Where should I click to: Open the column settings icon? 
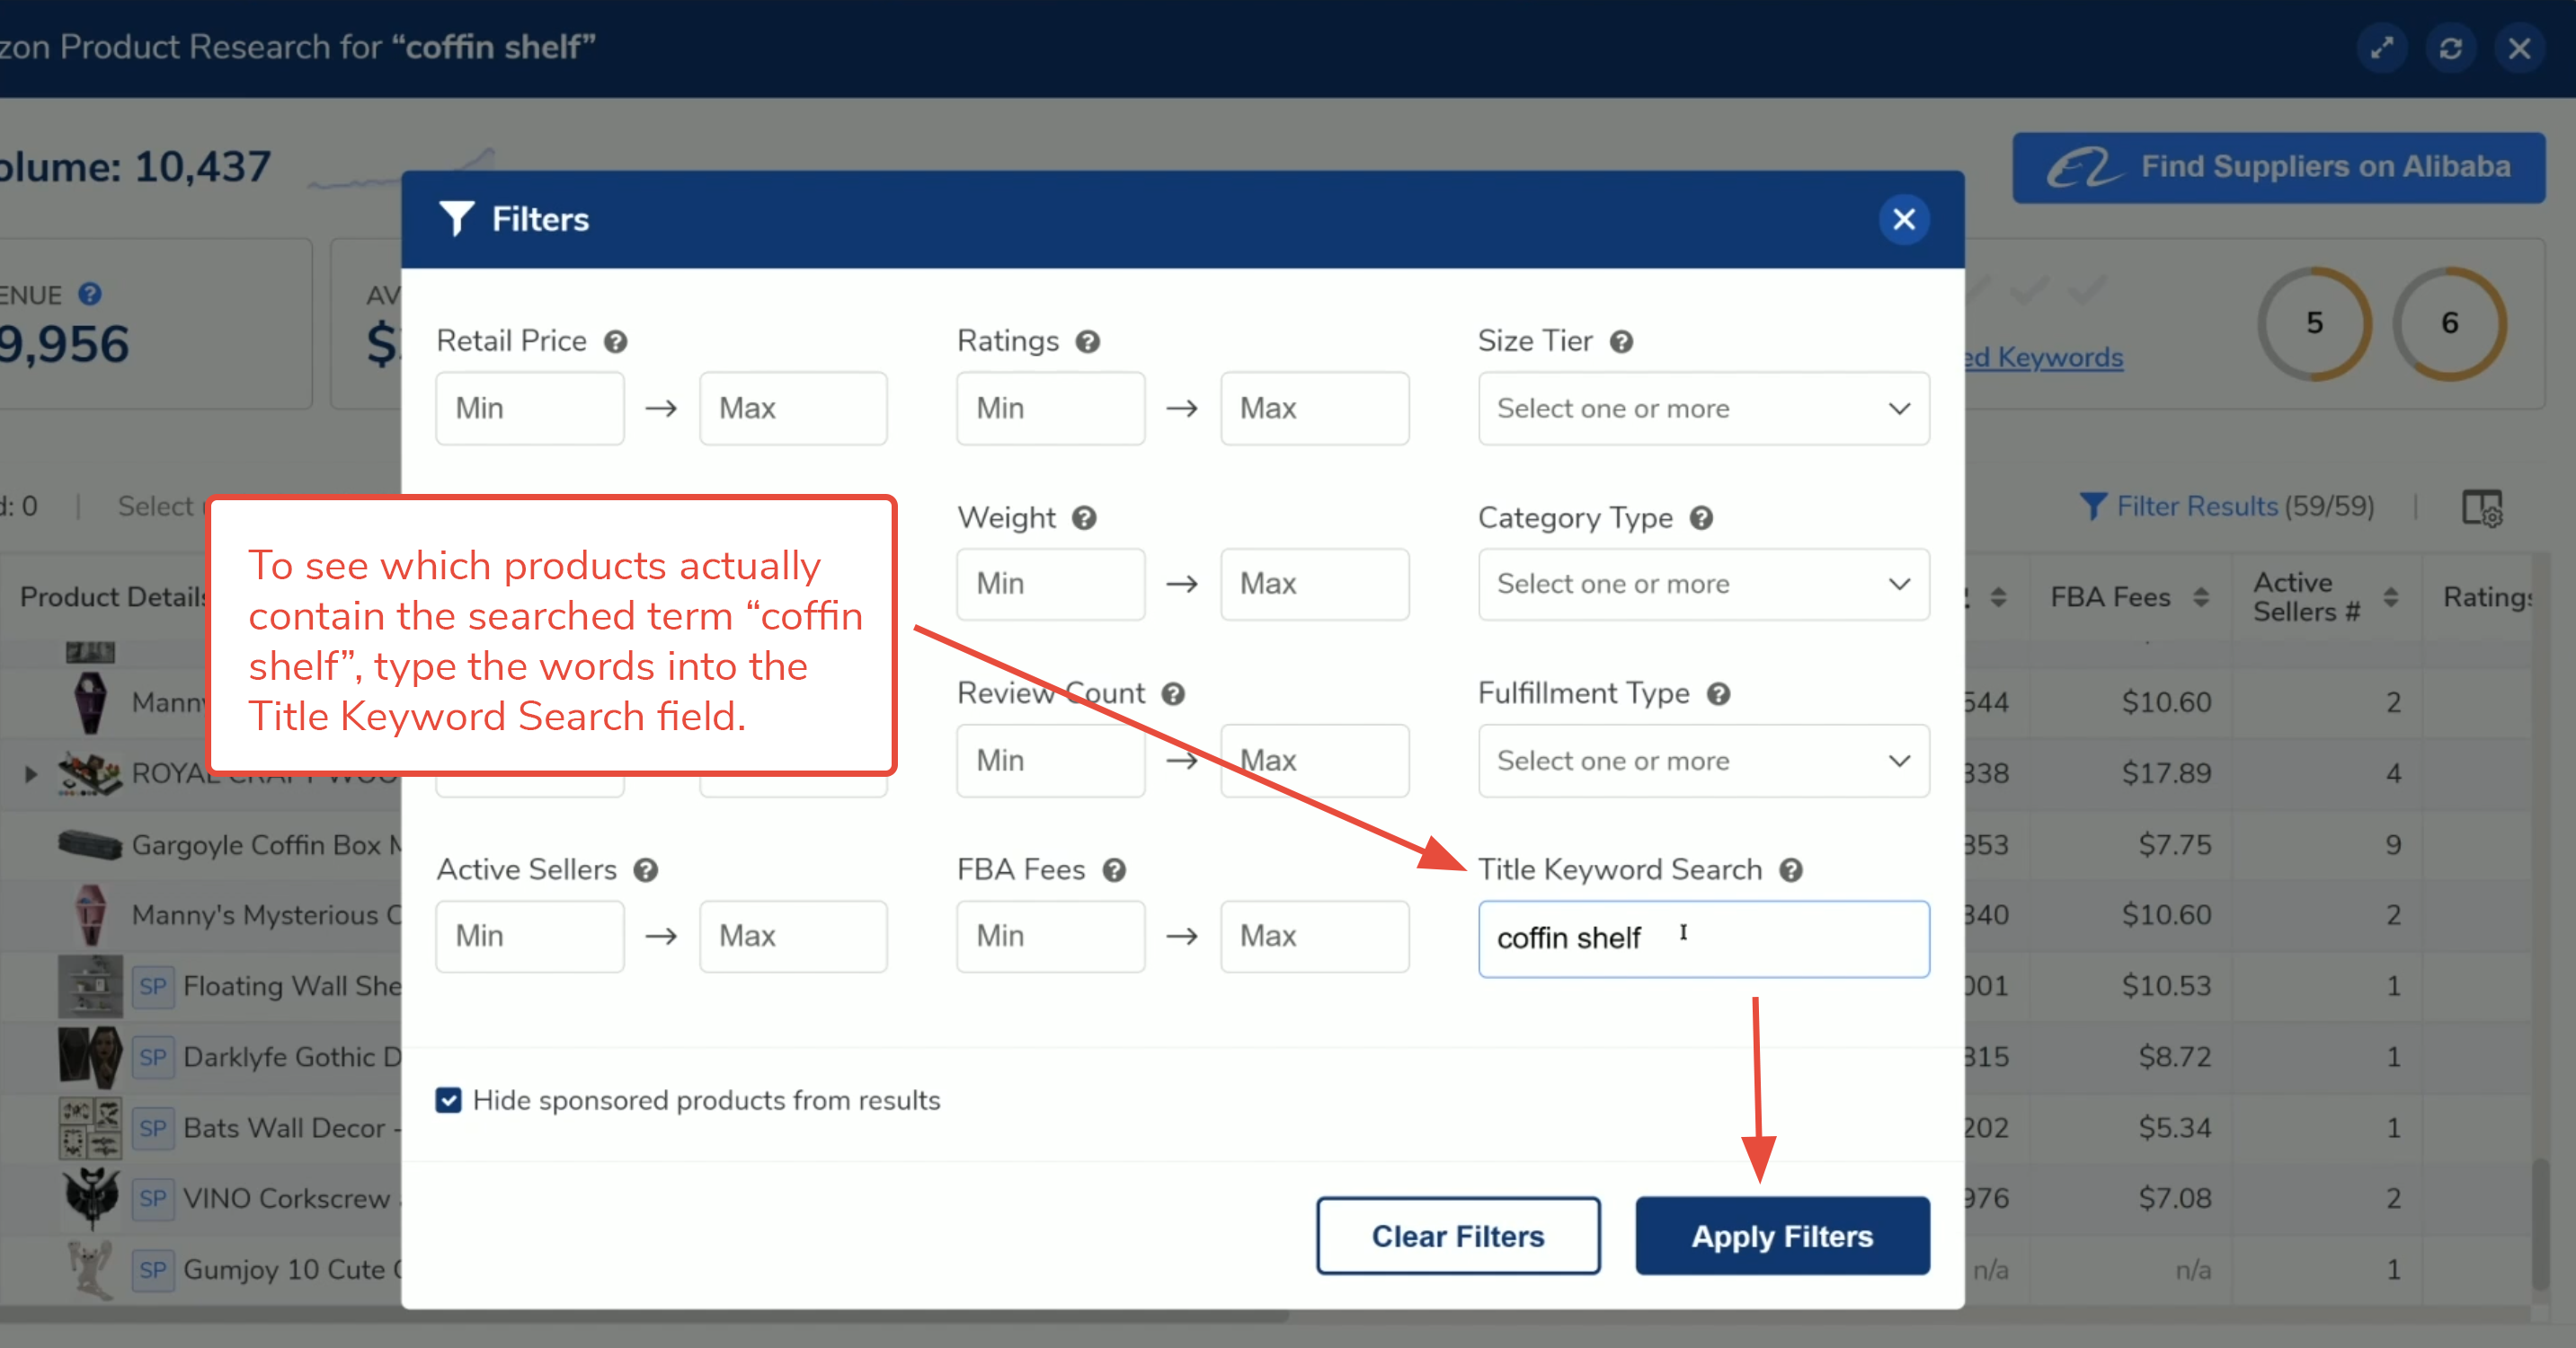pyautogui.click(x=2481, y=507)
